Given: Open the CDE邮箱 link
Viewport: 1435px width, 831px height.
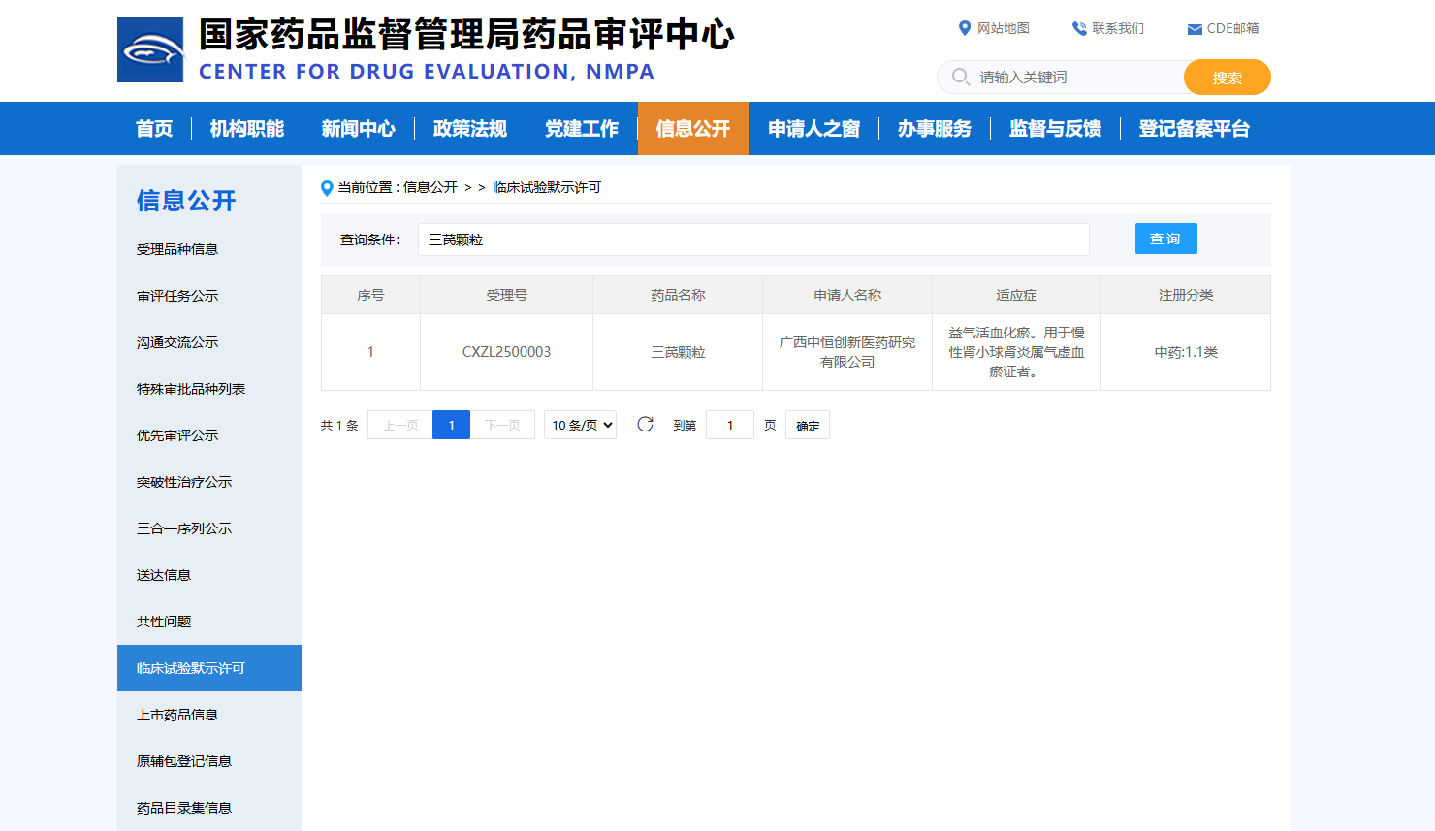Looking at the screenshot, I should point(1233,28).
